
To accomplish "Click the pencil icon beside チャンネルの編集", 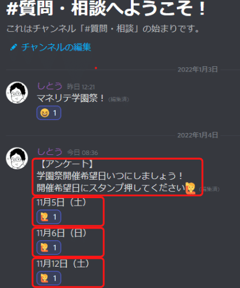I will 13,47.
